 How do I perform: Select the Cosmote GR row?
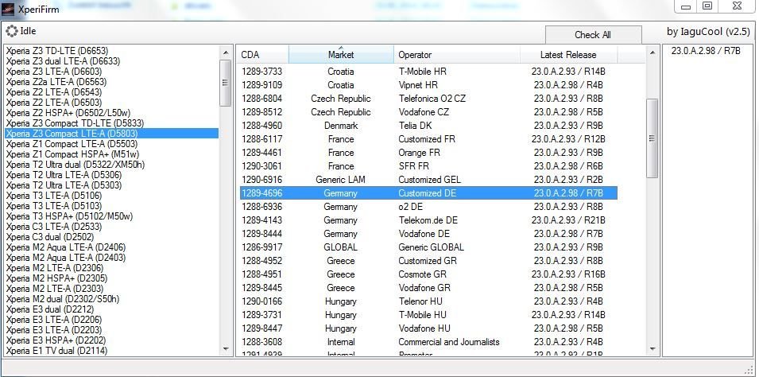(429, 274)
